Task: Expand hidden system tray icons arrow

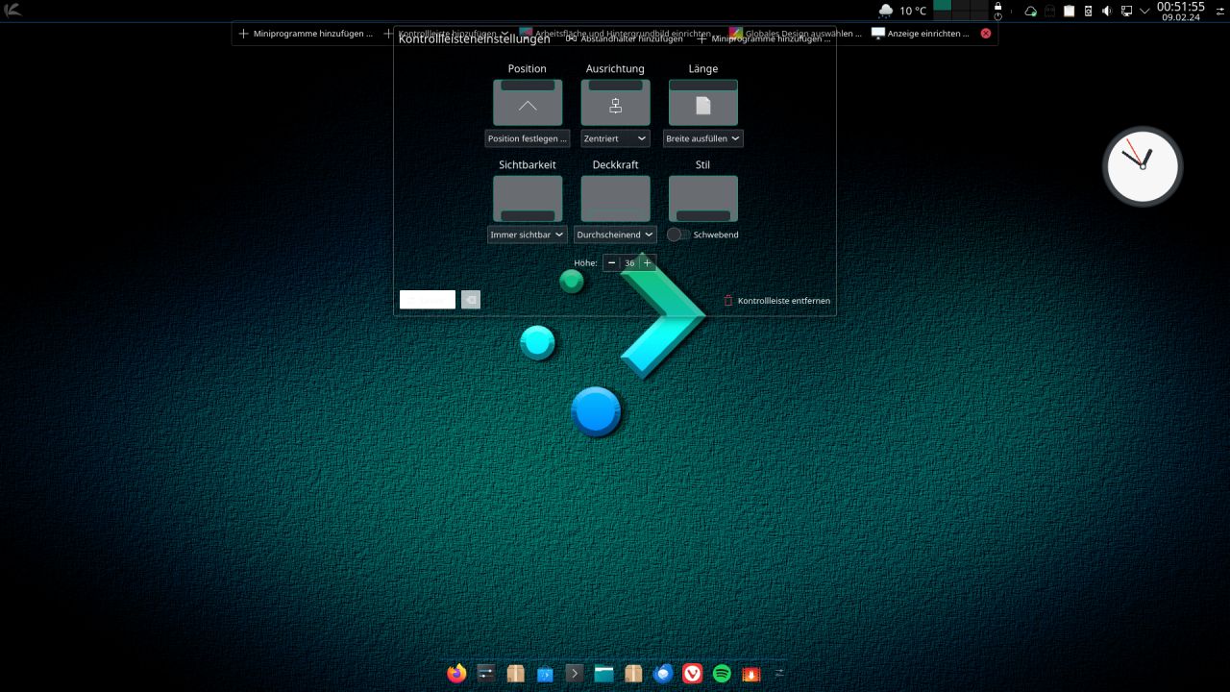Action: pyautogui.click(x=1144, y=11)
